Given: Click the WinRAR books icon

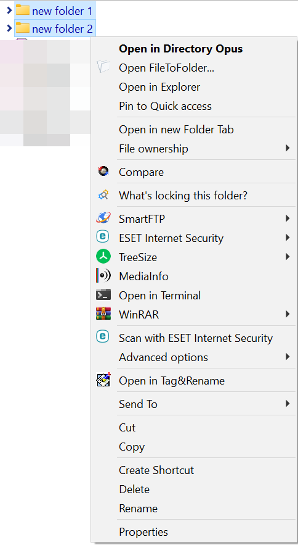Looking at the screenshot, I should tap(103, 314).
